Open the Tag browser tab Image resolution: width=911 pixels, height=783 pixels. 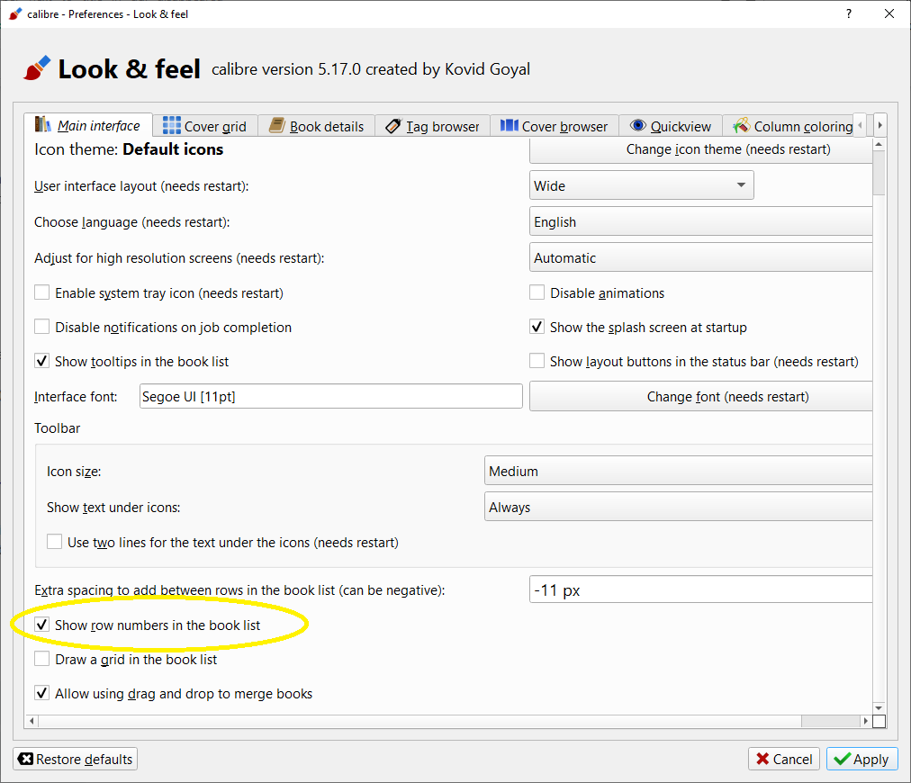432,126
